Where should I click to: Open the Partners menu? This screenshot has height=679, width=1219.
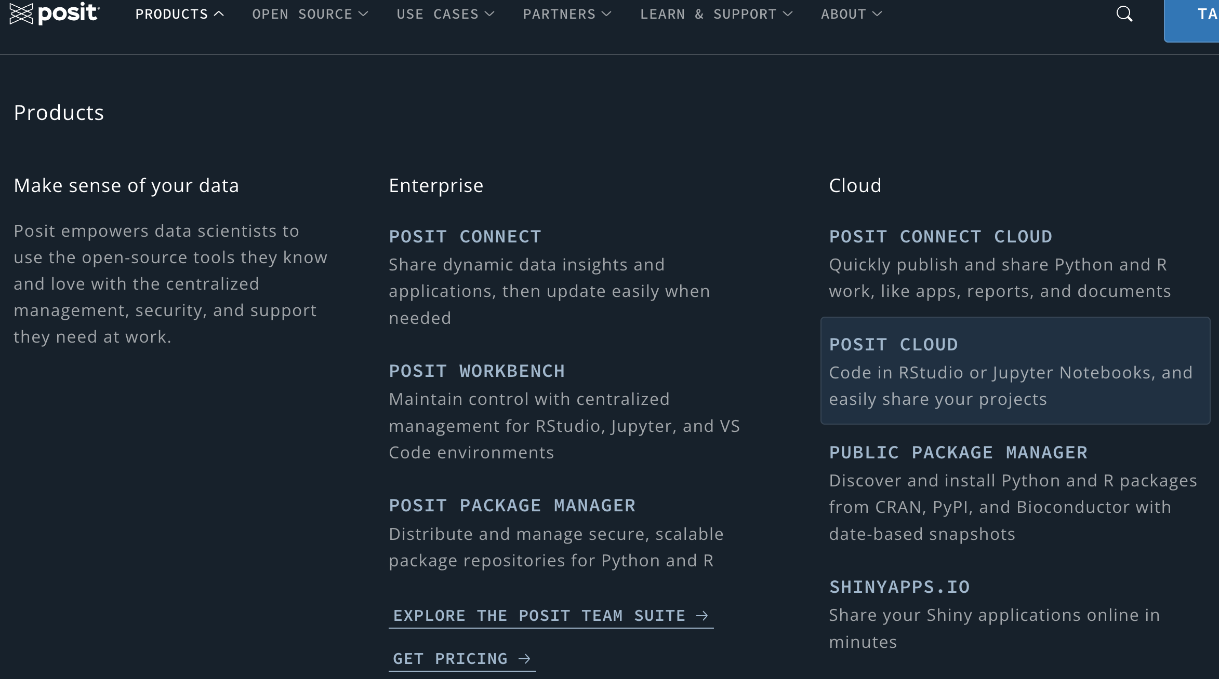click(567, 14)
